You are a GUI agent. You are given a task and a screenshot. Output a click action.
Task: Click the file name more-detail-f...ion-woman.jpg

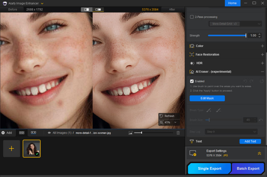93,133
